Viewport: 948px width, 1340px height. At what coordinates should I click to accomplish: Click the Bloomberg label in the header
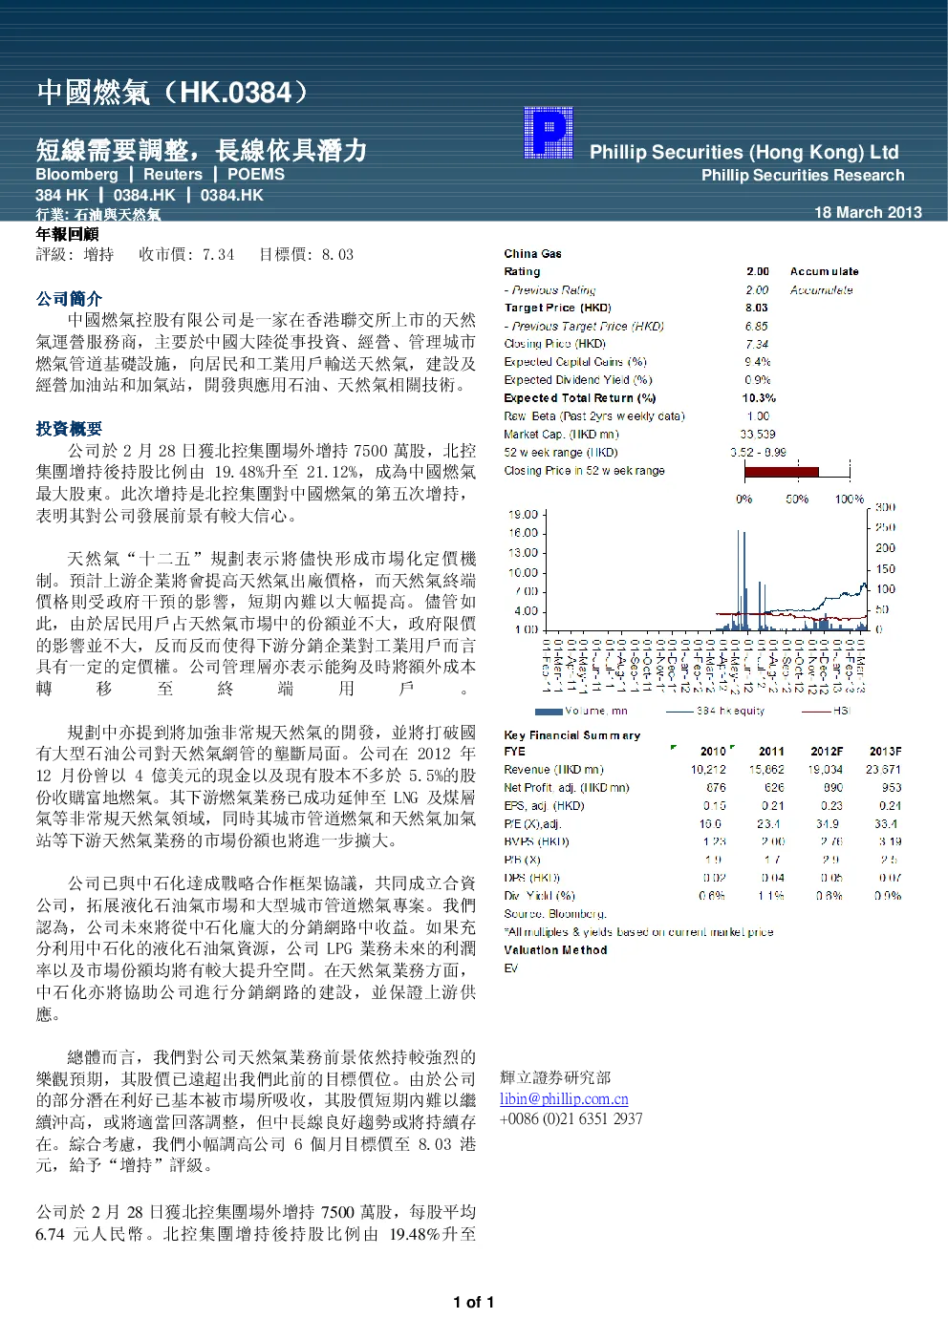tap(76, 174)
